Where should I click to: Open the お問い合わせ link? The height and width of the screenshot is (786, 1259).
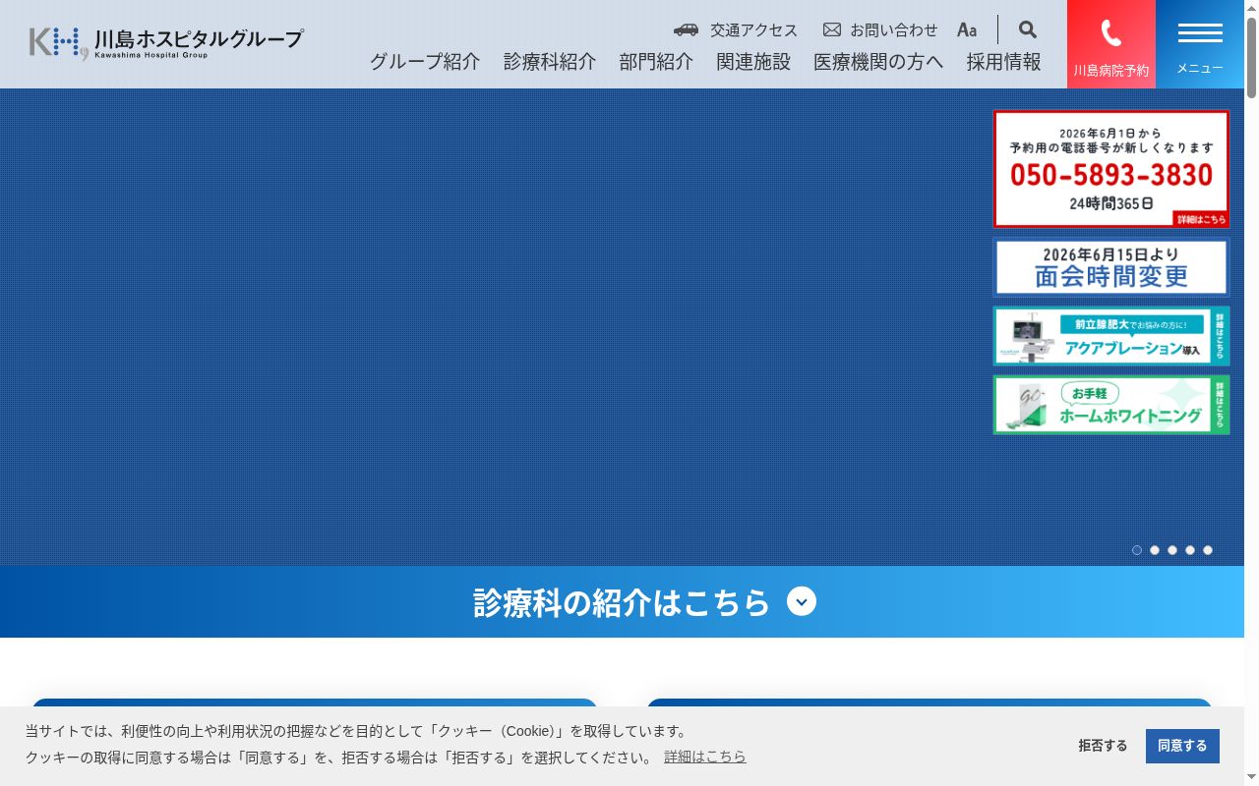click(x=894, y=29)
